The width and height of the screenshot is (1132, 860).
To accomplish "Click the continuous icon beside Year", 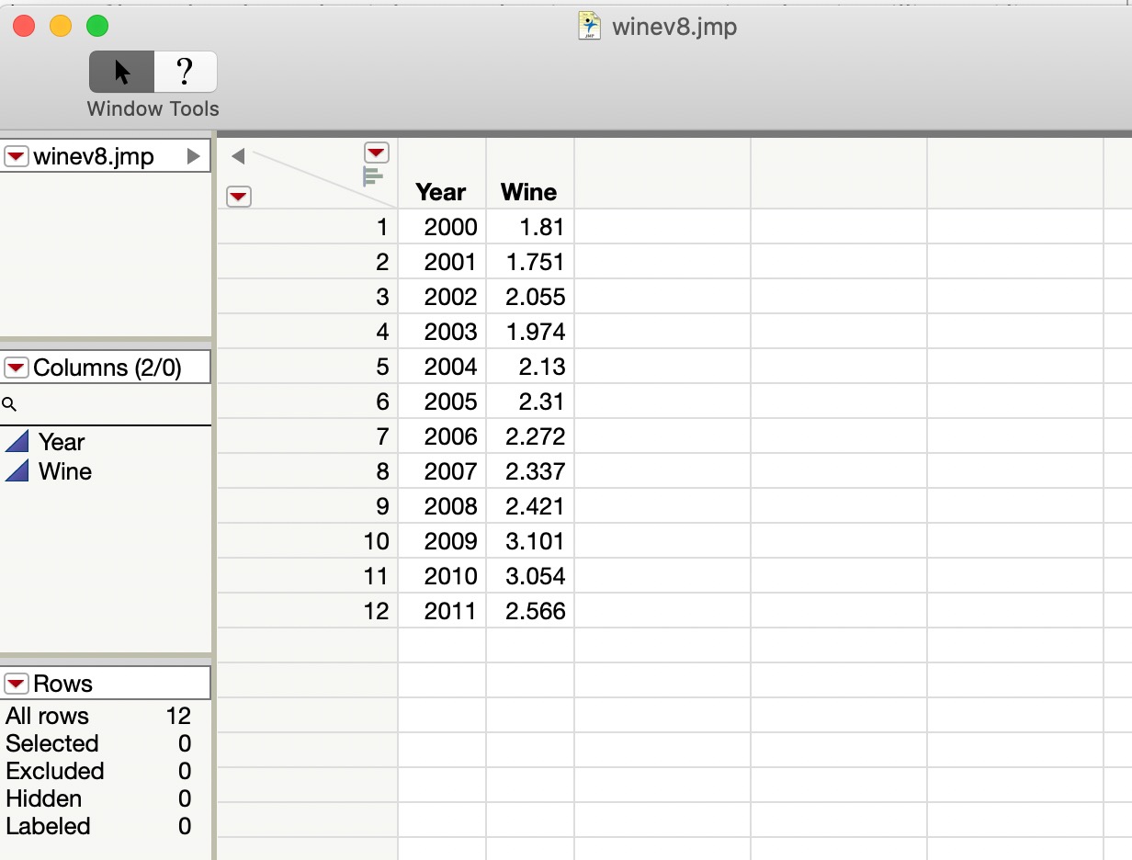I will tap(17, 441).
